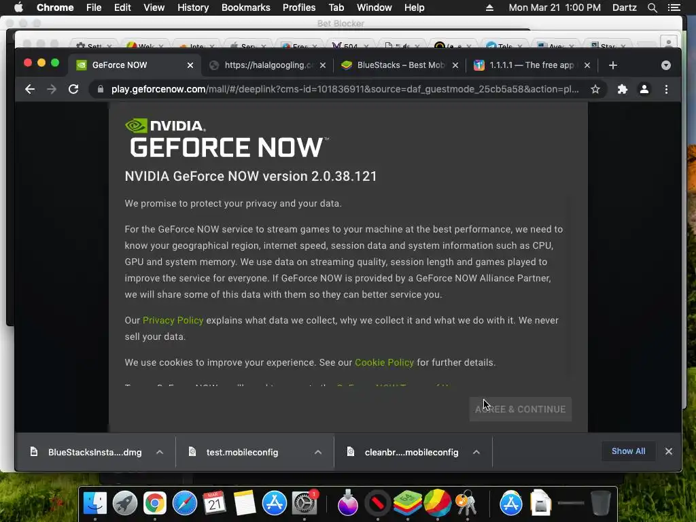Go back to the previous page

30,89
